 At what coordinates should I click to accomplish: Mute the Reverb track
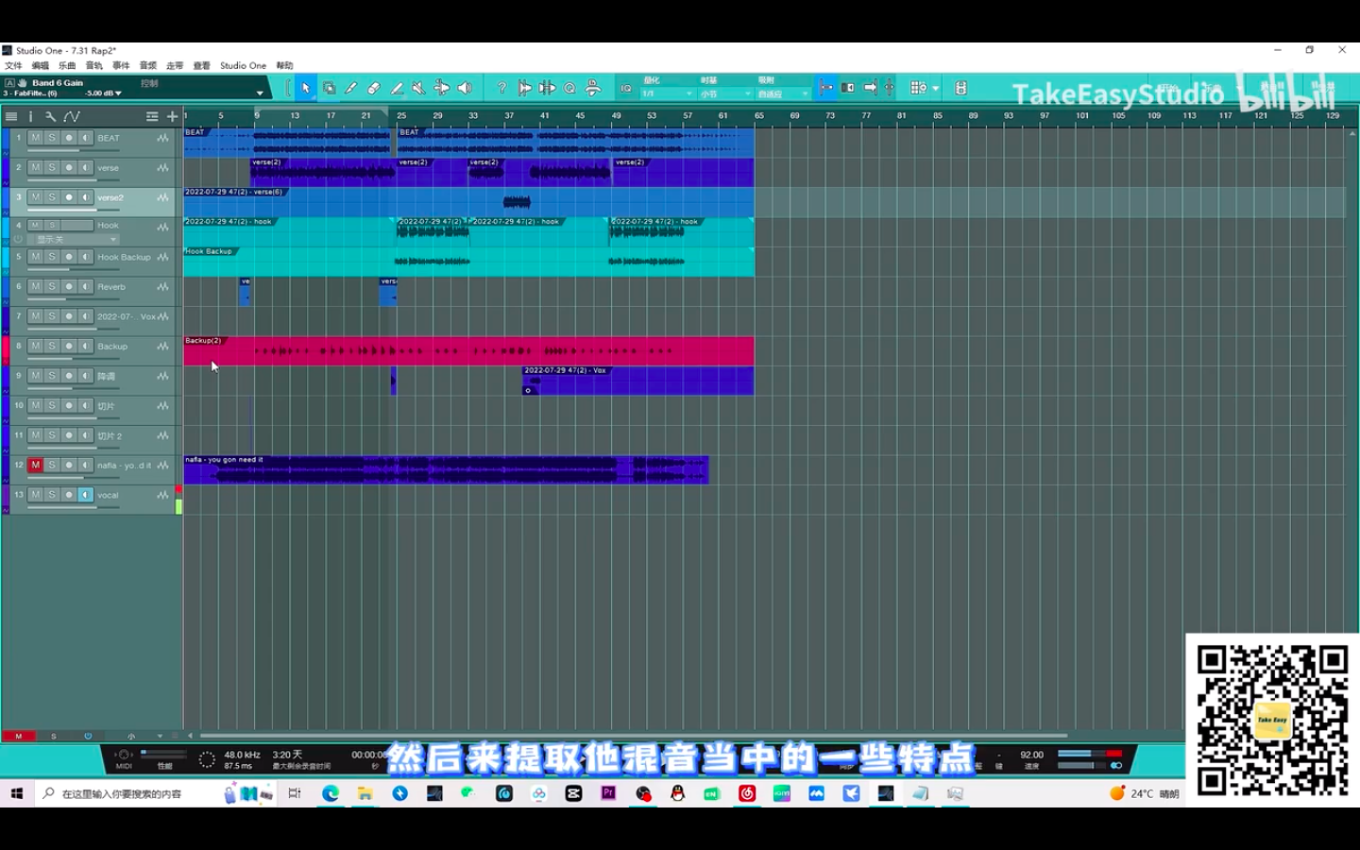[35, 286]
